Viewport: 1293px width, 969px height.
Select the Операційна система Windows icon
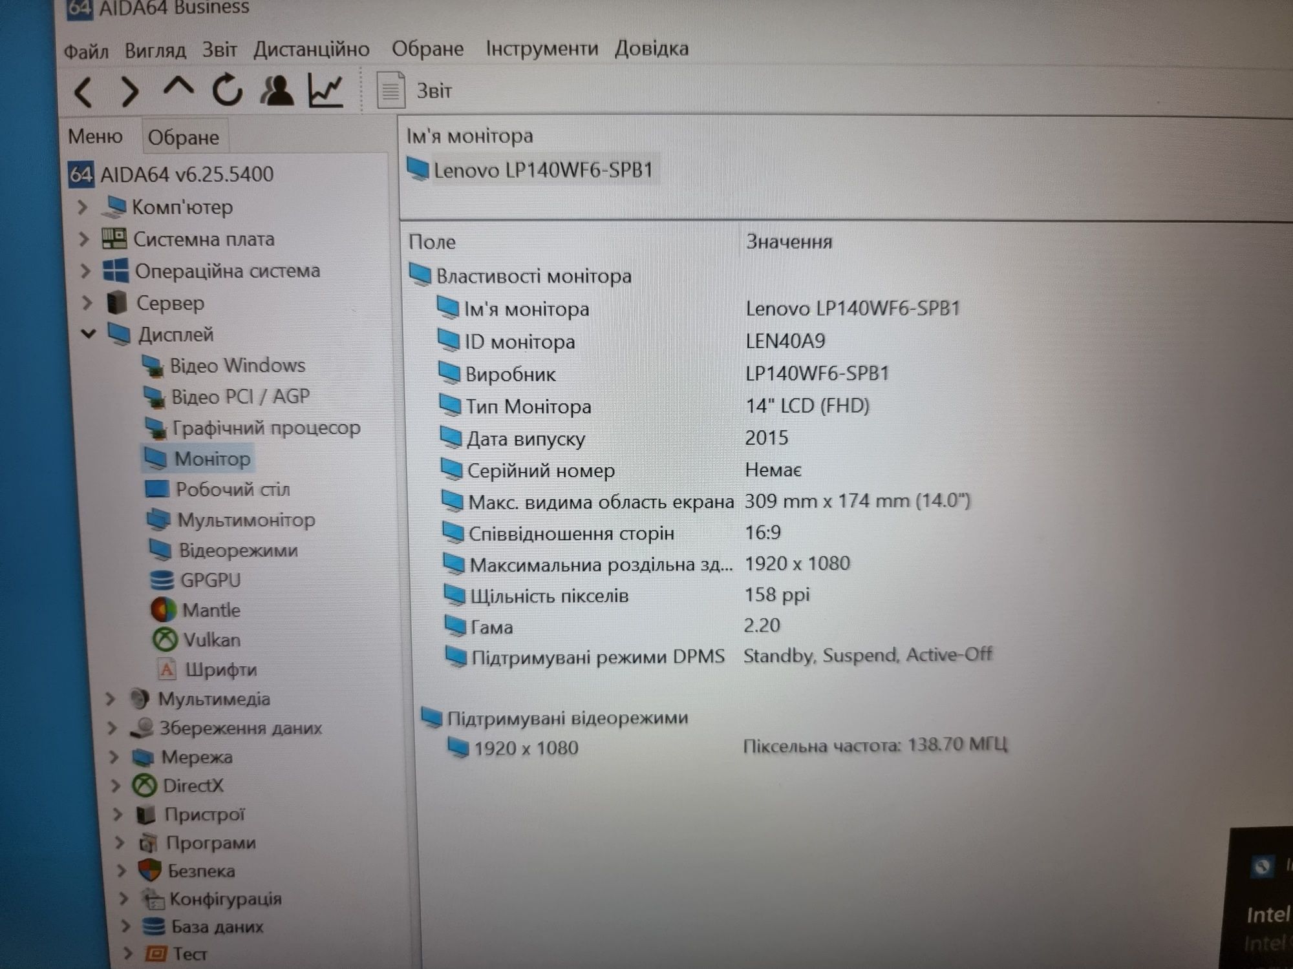click(116, 271)
